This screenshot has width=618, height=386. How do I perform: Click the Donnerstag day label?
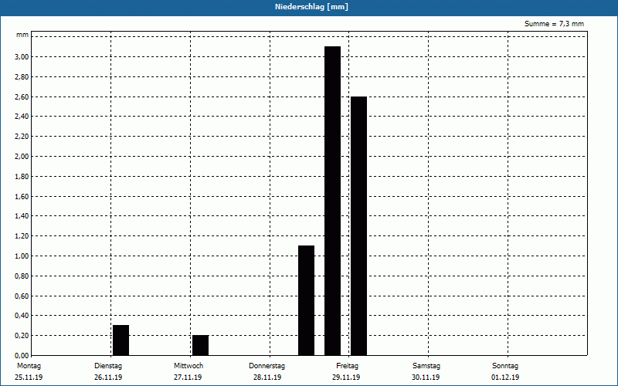[267, 366]
